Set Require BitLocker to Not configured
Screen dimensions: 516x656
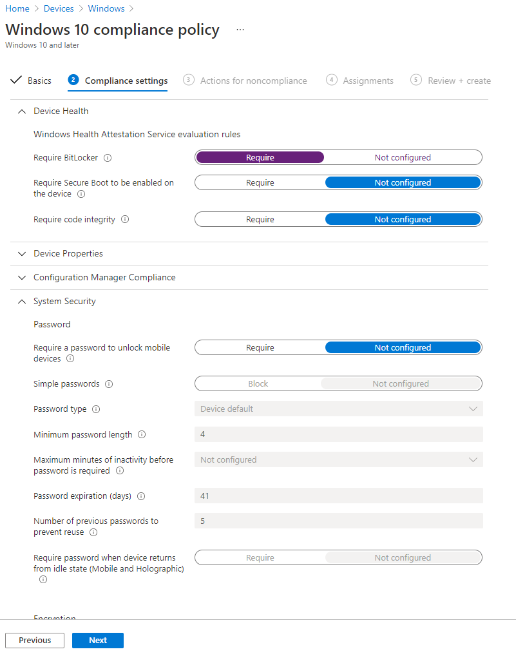(x=403, y=157)
